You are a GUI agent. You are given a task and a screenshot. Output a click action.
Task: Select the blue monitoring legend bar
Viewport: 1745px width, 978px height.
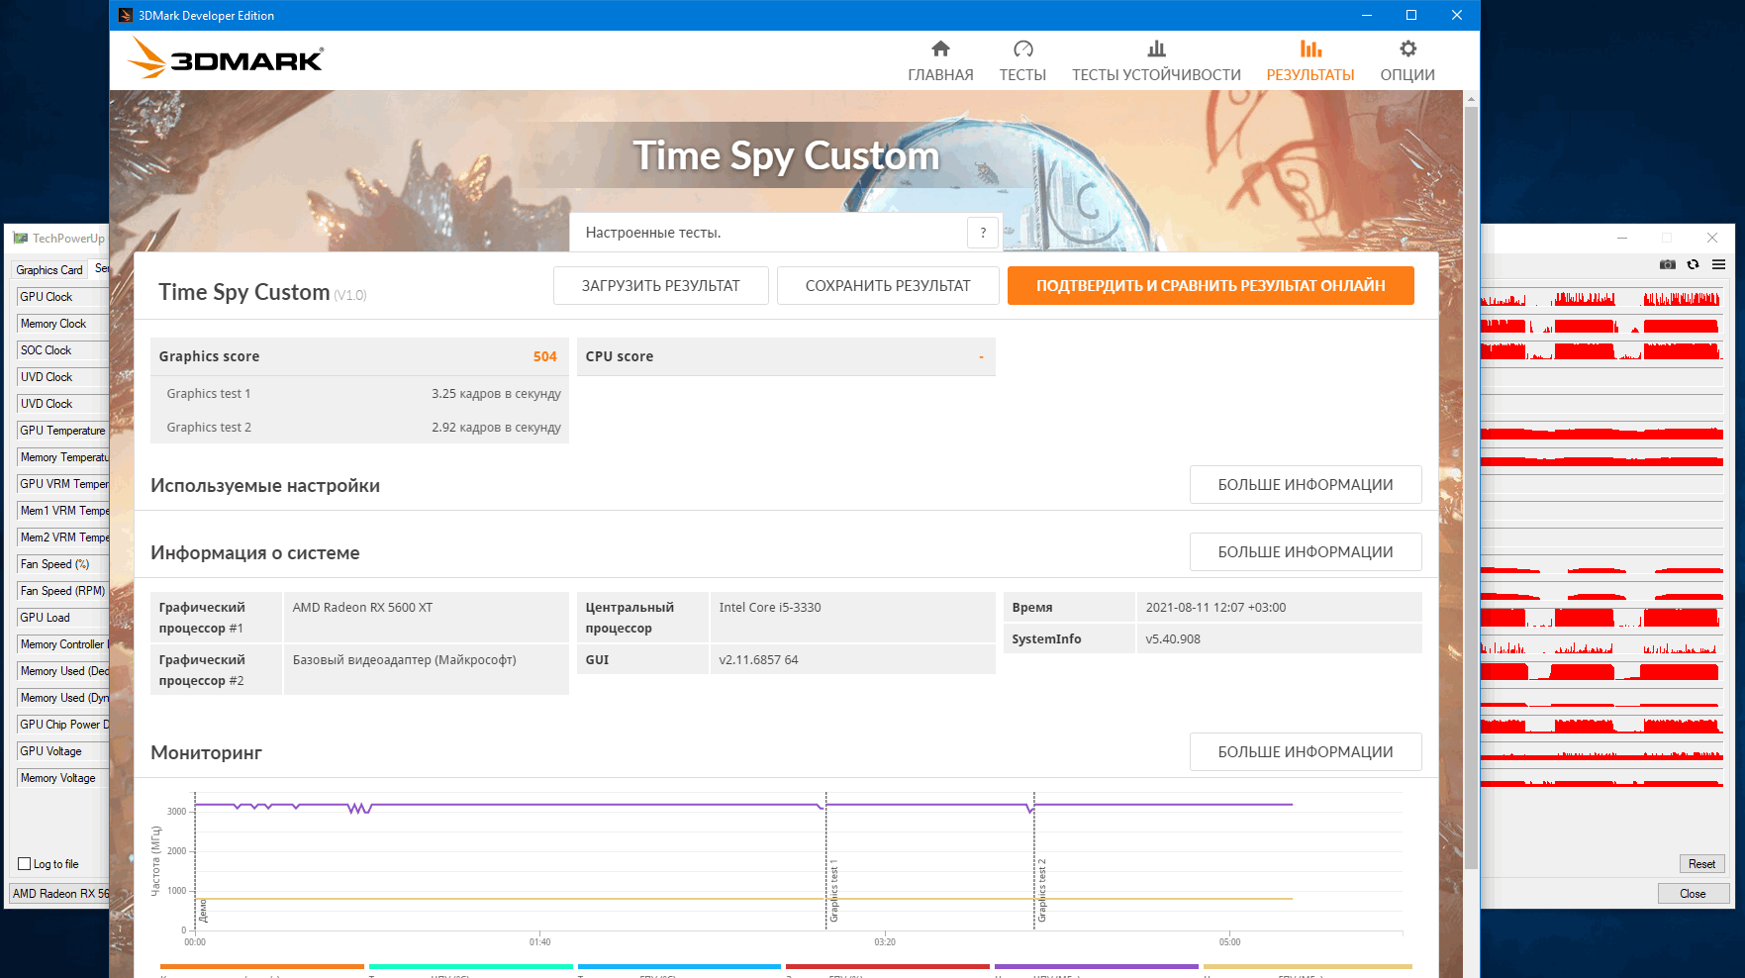click(679, 966)
